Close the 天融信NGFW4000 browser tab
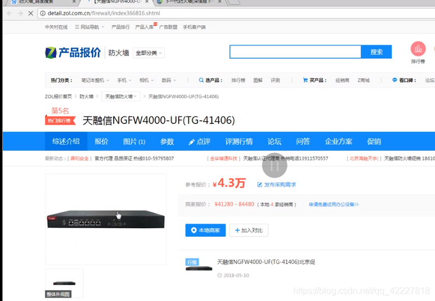The image size is (435, 301). 147,2
